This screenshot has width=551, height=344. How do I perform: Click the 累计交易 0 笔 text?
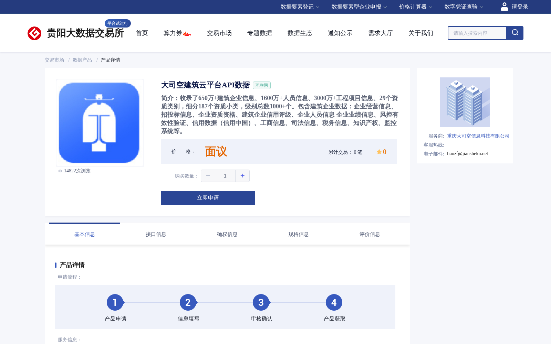tap(345, 152)
